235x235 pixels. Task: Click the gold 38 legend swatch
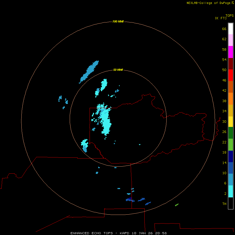pos(231,110)
